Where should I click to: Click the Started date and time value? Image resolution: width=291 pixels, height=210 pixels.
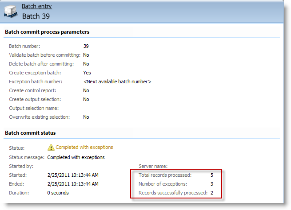[73, 175]
